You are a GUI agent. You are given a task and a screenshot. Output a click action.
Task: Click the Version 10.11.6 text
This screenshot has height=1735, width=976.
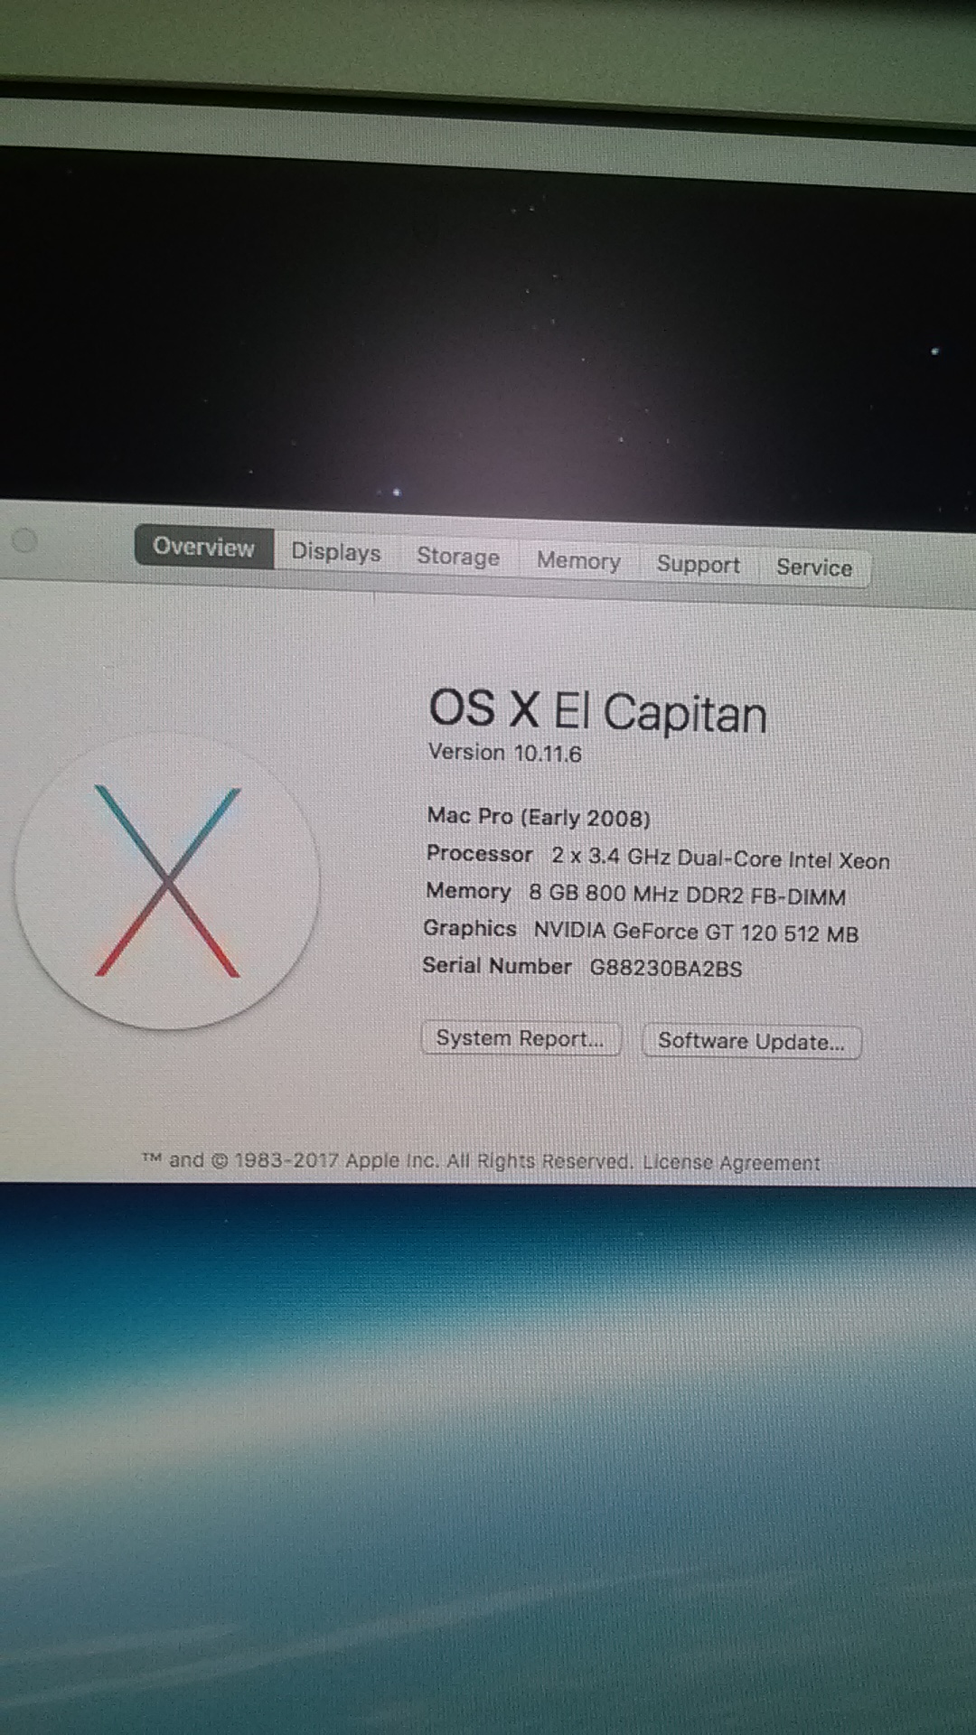504,753
